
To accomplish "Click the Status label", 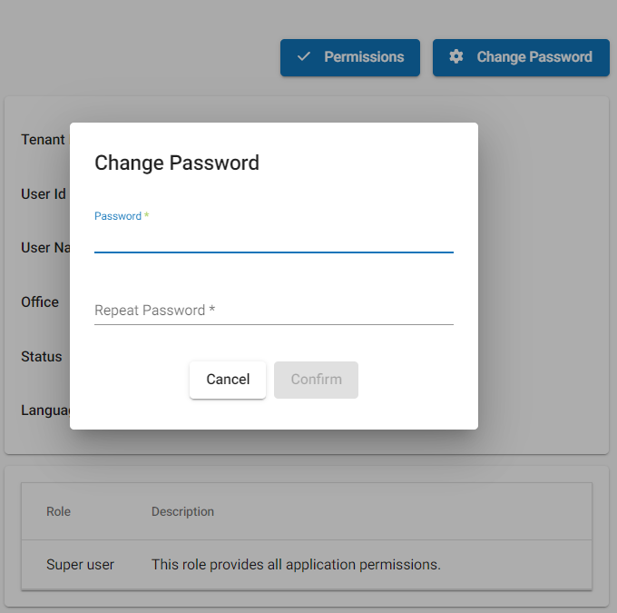I will click(42, 357).
